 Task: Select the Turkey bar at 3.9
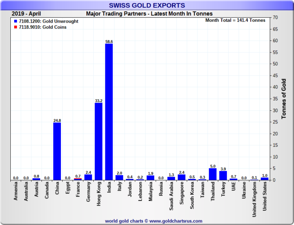coord(223,176)
